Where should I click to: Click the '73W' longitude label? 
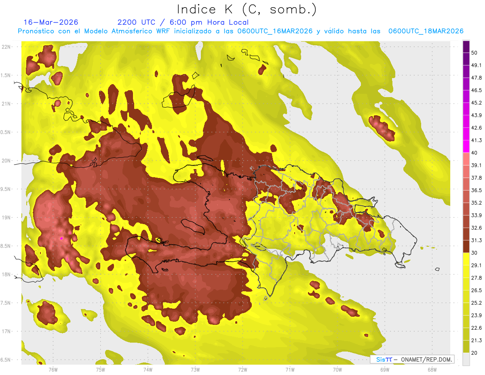coord(195,370)
